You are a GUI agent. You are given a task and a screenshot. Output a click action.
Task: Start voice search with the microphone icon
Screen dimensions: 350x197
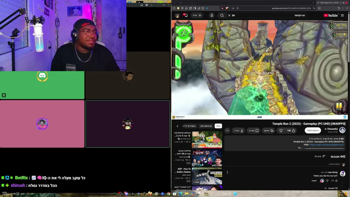pyautogui.click(x=212, y=15)
